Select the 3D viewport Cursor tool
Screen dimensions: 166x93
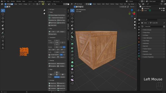pyautogui.click(x=72, y=14)
